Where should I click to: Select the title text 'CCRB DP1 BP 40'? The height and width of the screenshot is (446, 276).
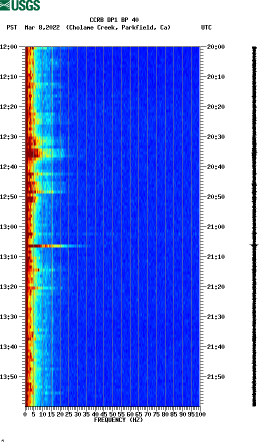pos(114,20)
